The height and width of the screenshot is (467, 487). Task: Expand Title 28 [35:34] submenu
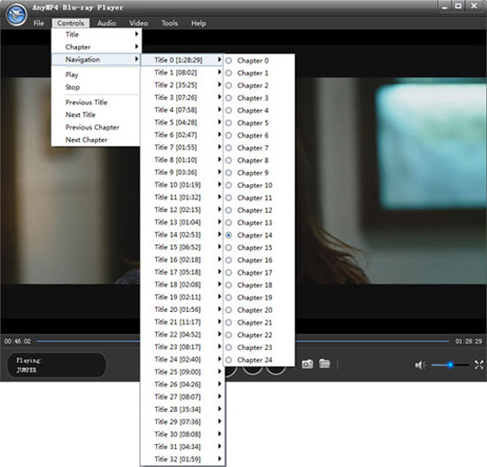click(x=183, y=409)
